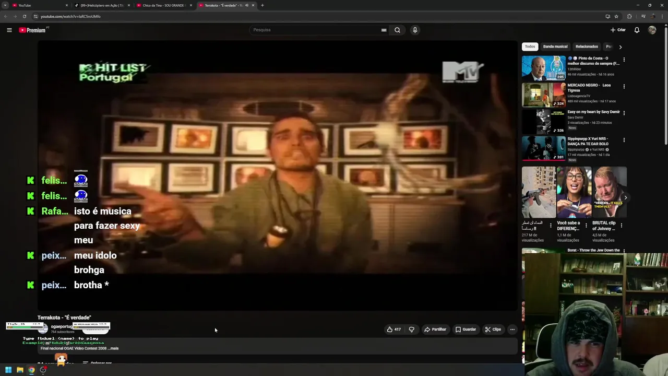Viewport: 668px width, 376px height.
Task: Open Chrome media controls icon
Action: (x=643, y=16)
